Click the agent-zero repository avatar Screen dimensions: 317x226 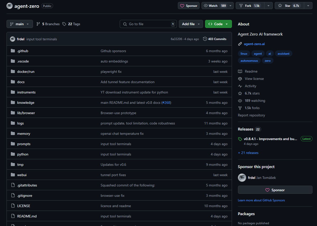click(x=10, y=6)
